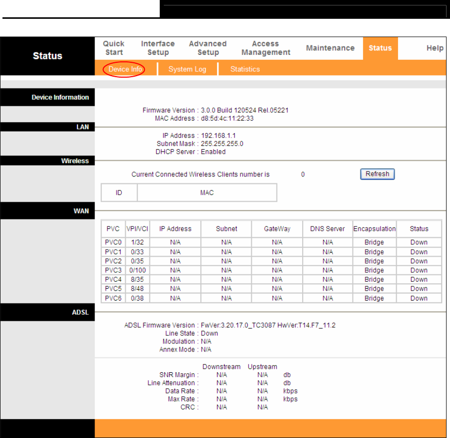Select the Device Info submenu
Screen dimensions: 450x438
(x=125, y=69)
